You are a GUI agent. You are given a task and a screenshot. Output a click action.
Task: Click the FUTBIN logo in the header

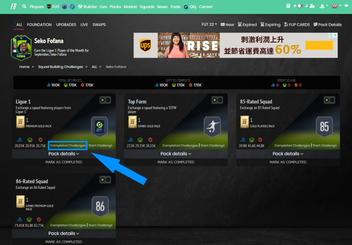tap(13, 7)
